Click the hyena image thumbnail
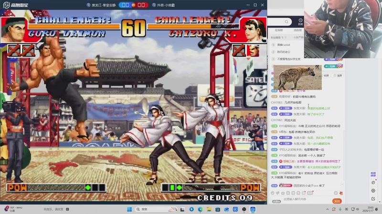 [x=297, y=78]
